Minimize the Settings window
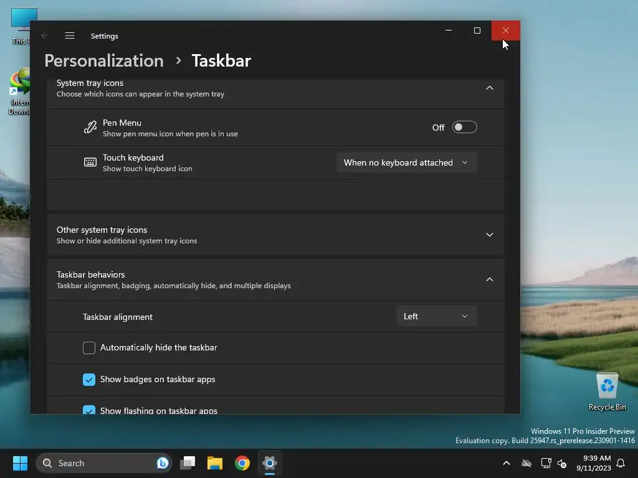This screenshot has height=478, width=638. tap(449, 30)
